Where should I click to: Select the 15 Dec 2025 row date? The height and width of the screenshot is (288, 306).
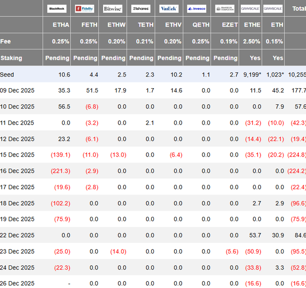pos(18,155)
